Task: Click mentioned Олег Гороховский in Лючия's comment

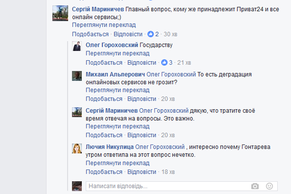Action: (159, 147)
